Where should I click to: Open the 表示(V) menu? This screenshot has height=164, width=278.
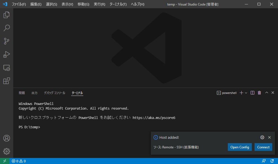point(67,4)
